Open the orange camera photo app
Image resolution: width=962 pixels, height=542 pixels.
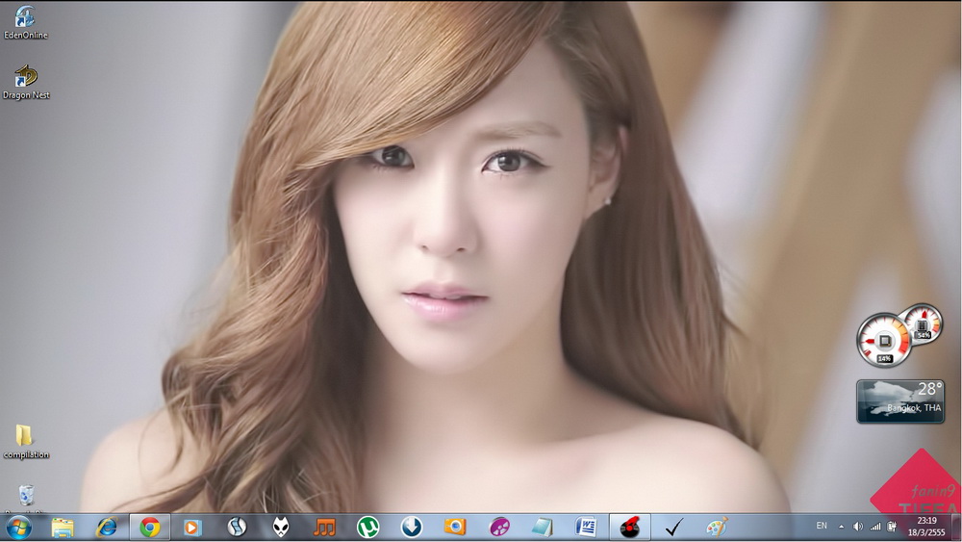[455, 528]
